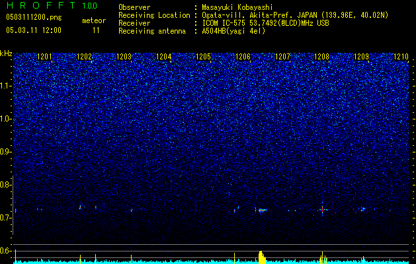416x264 pixels.
Task: Click the version number 1.00
Action: point(90,5)
